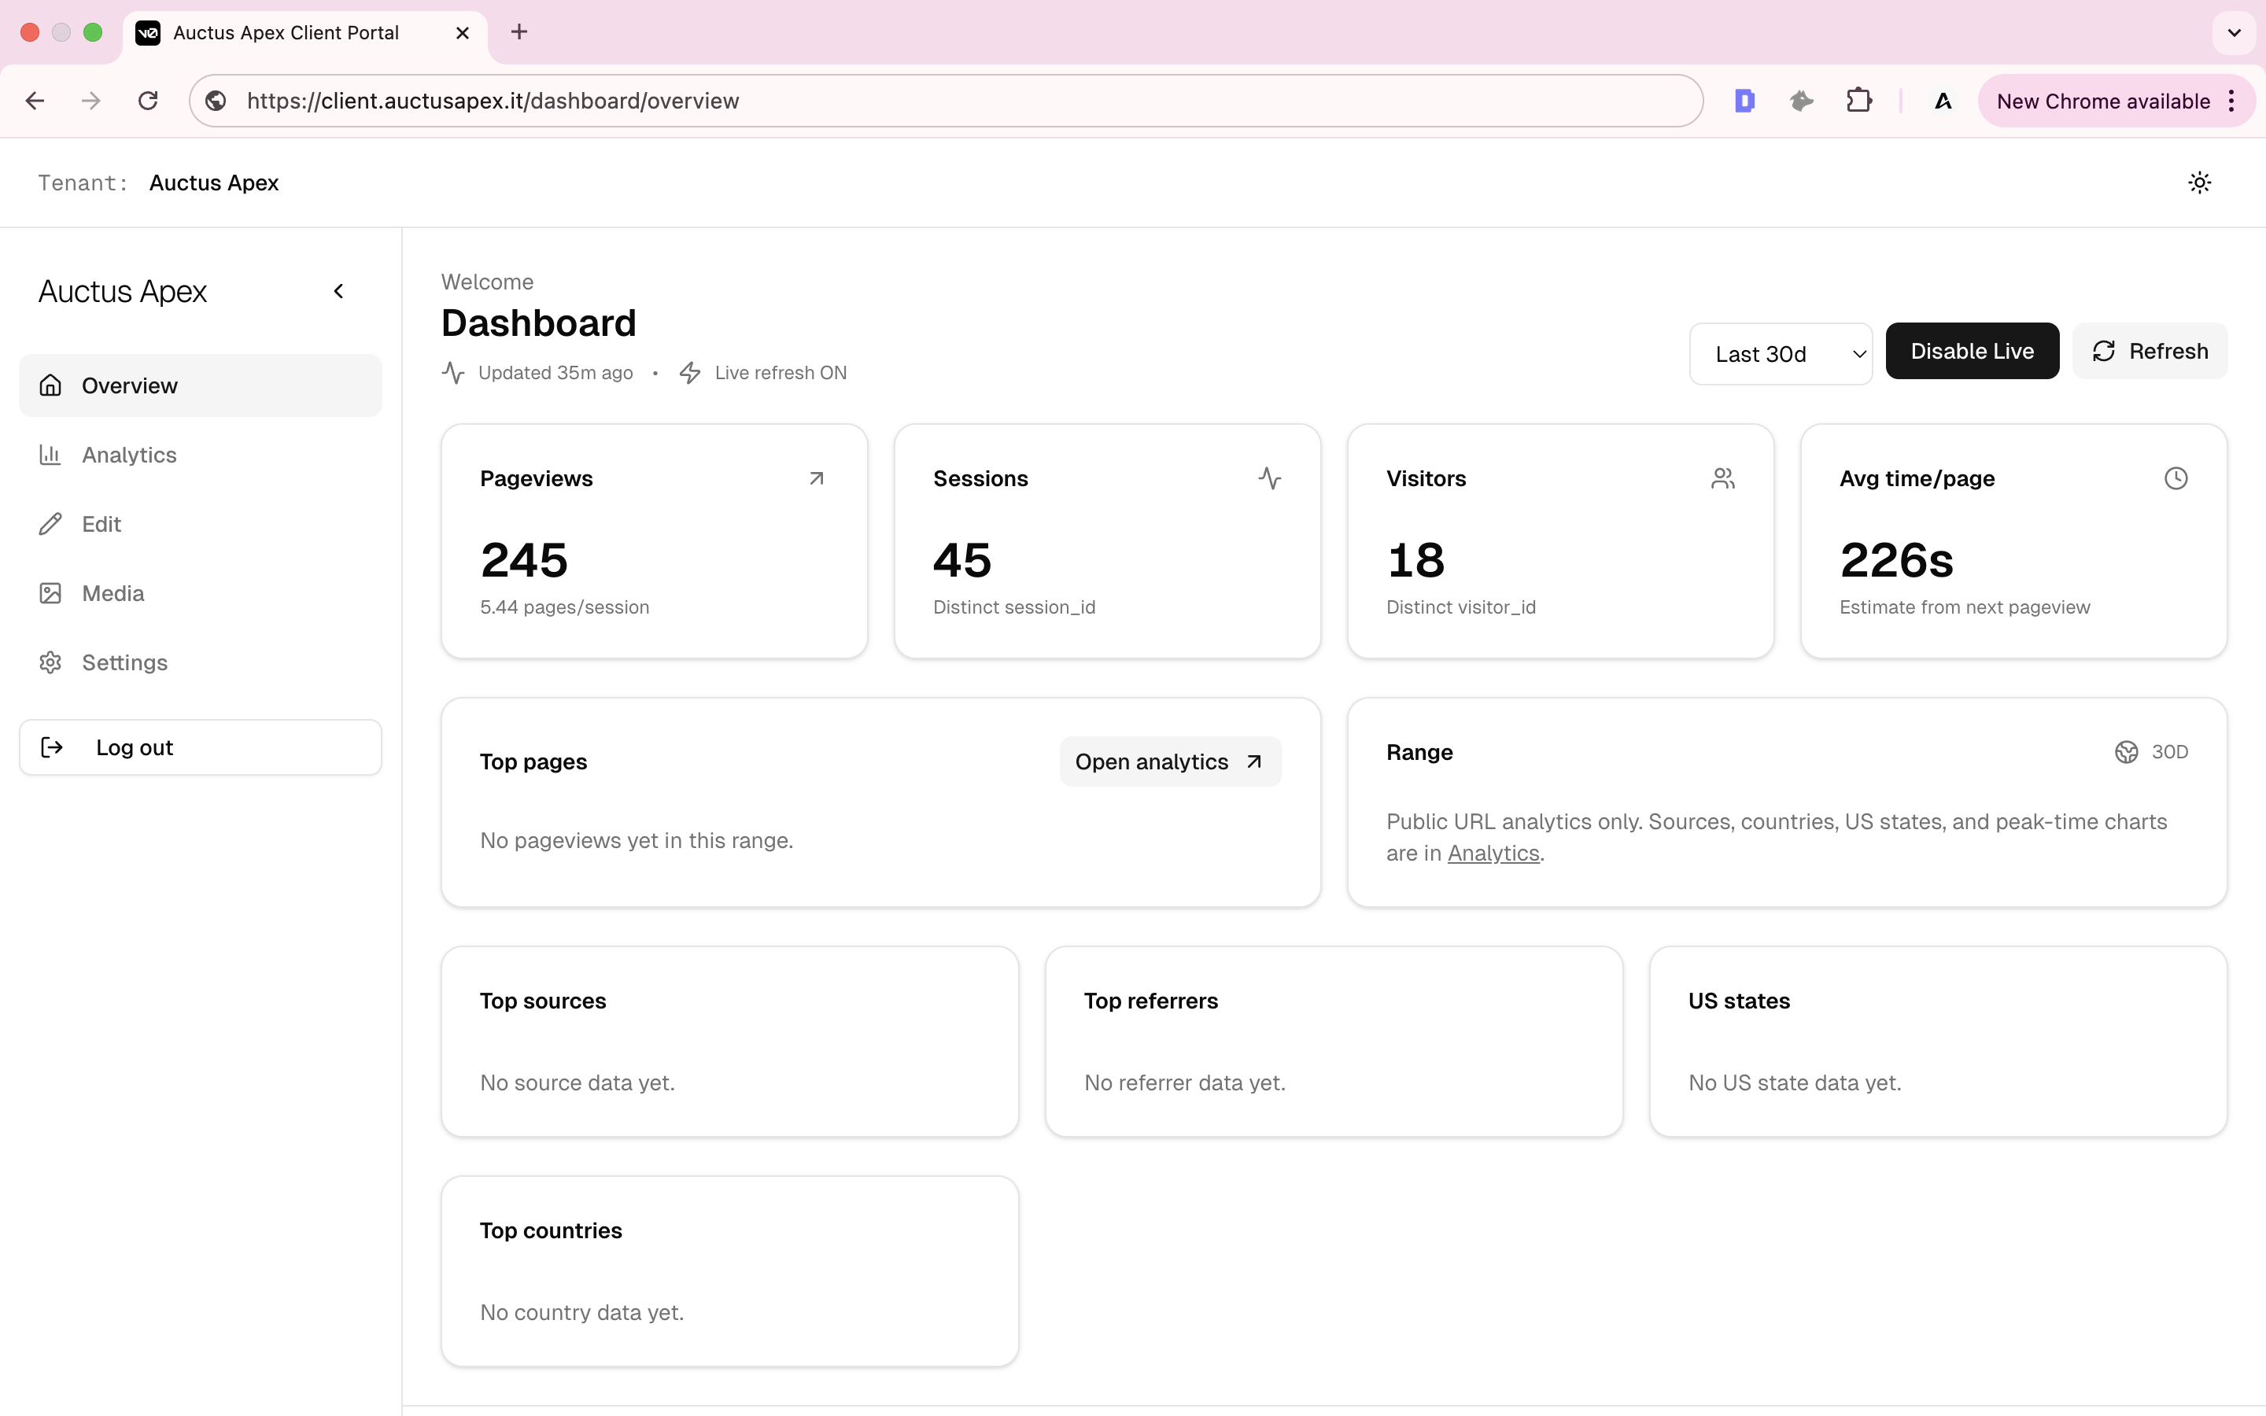The width and height of the screenshot is (2266, 1416).
Task: Click the activity icon beside Updated 35m ago
Action: coord(453,373)
